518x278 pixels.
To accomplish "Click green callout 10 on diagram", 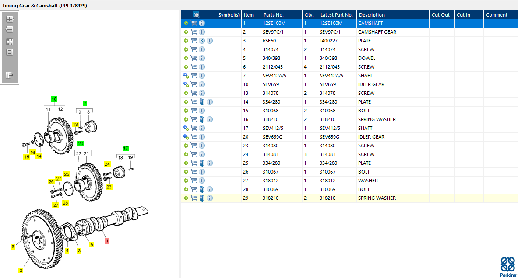I will click(x=54, y=99).
